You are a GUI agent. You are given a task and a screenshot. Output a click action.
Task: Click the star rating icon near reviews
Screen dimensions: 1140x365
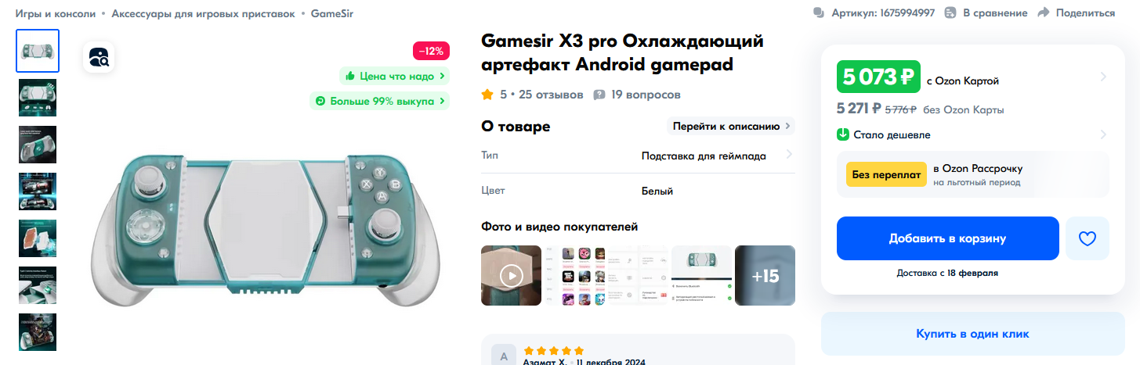coord(487,95)
